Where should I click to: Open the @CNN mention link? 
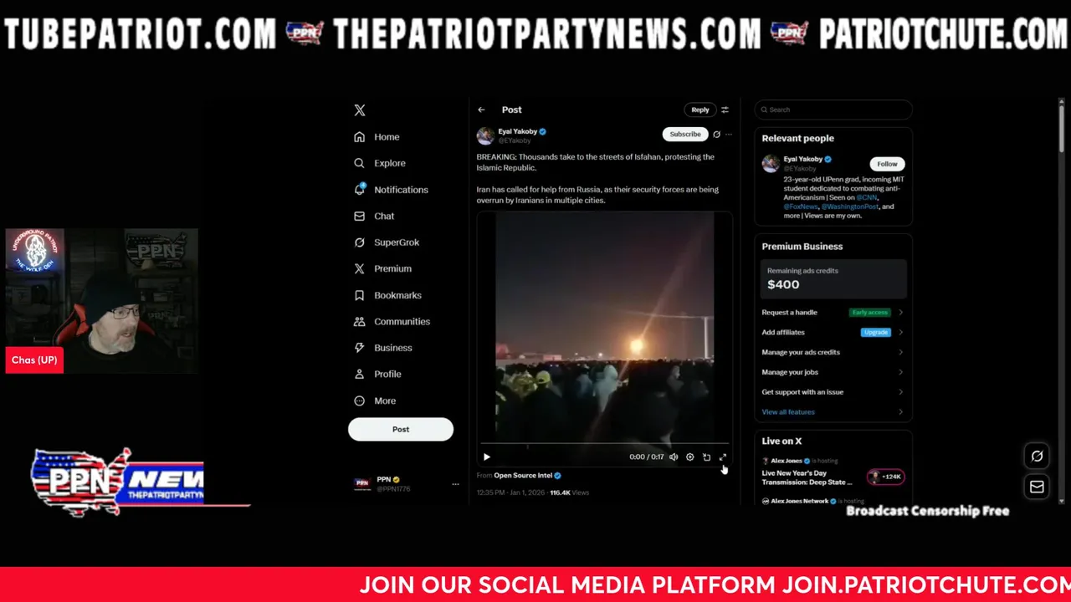coord(866,197)
